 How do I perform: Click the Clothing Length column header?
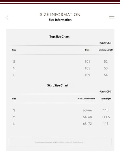click(106, 50)
